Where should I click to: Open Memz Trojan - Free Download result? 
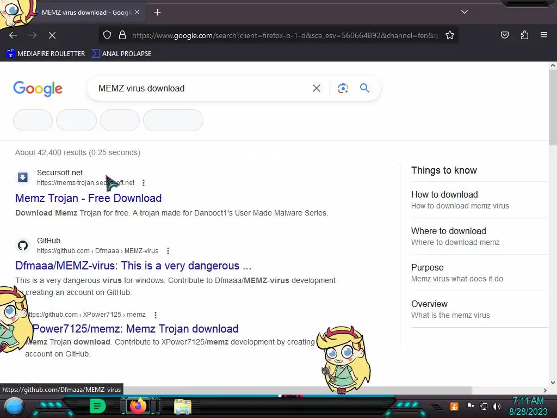89,198
